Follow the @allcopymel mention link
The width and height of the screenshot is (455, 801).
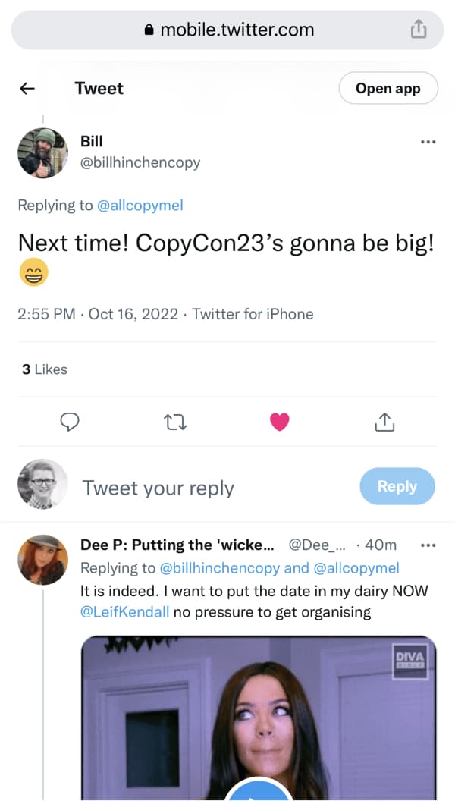tap(140, 206)
